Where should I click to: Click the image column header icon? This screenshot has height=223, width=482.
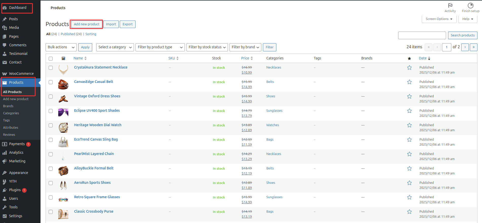tap(63, 58)
